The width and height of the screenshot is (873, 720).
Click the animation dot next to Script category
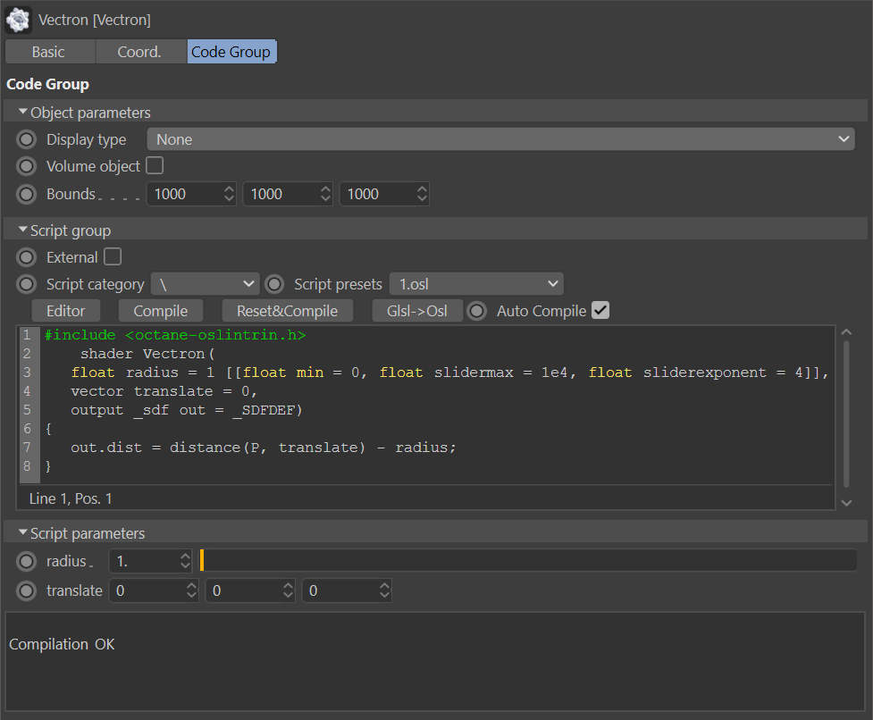(26, 284)
